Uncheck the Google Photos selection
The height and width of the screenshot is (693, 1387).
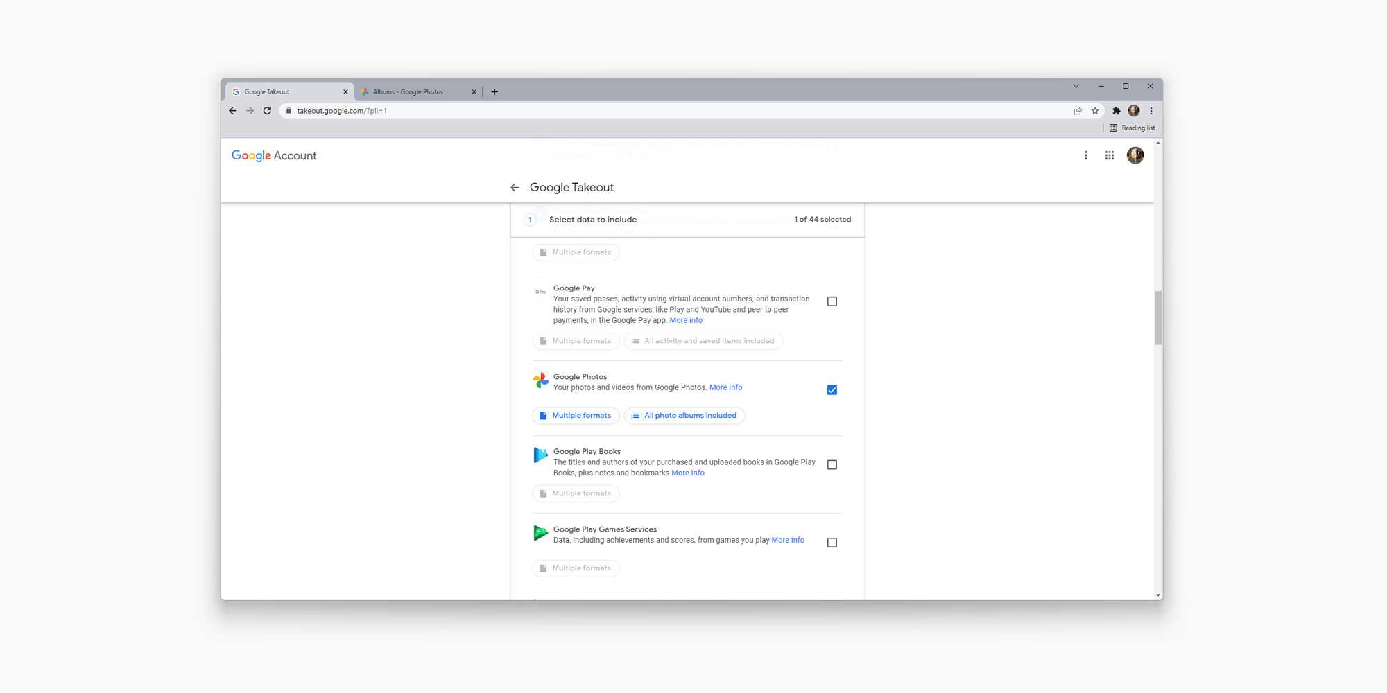(x=832, y=389)
